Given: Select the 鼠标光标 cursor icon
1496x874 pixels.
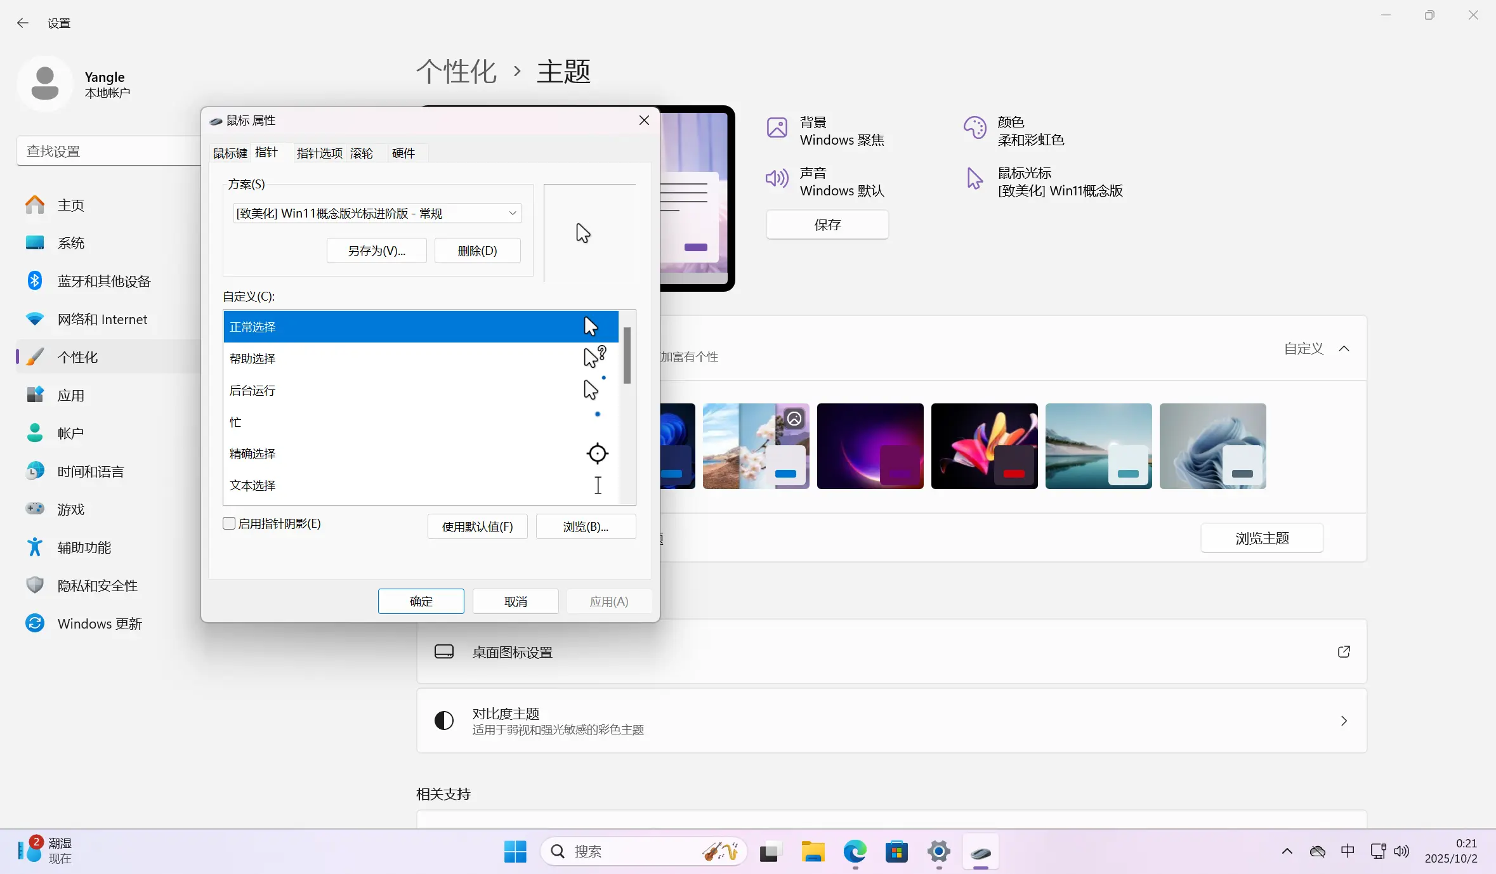Looking at the screenshot, I should point(974,179).
